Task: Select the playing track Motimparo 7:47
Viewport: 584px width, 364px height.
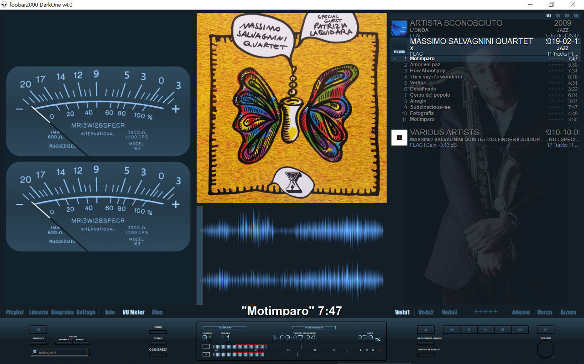Action: [486, 58]
